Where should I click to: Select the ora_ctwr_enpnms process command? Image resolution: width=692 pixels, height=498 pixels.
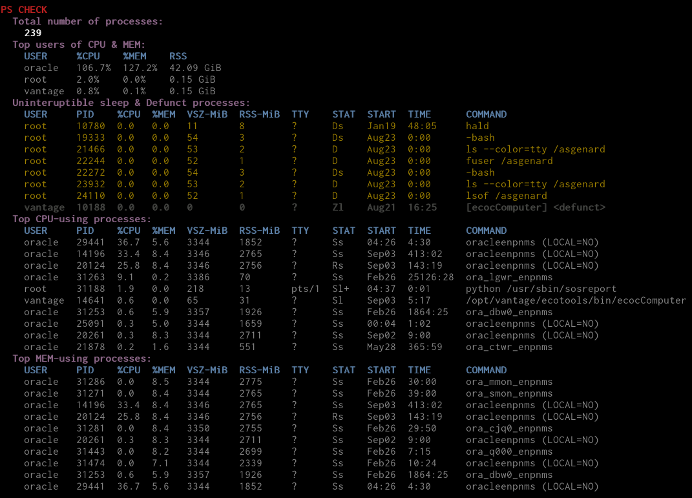click(509, 347)
